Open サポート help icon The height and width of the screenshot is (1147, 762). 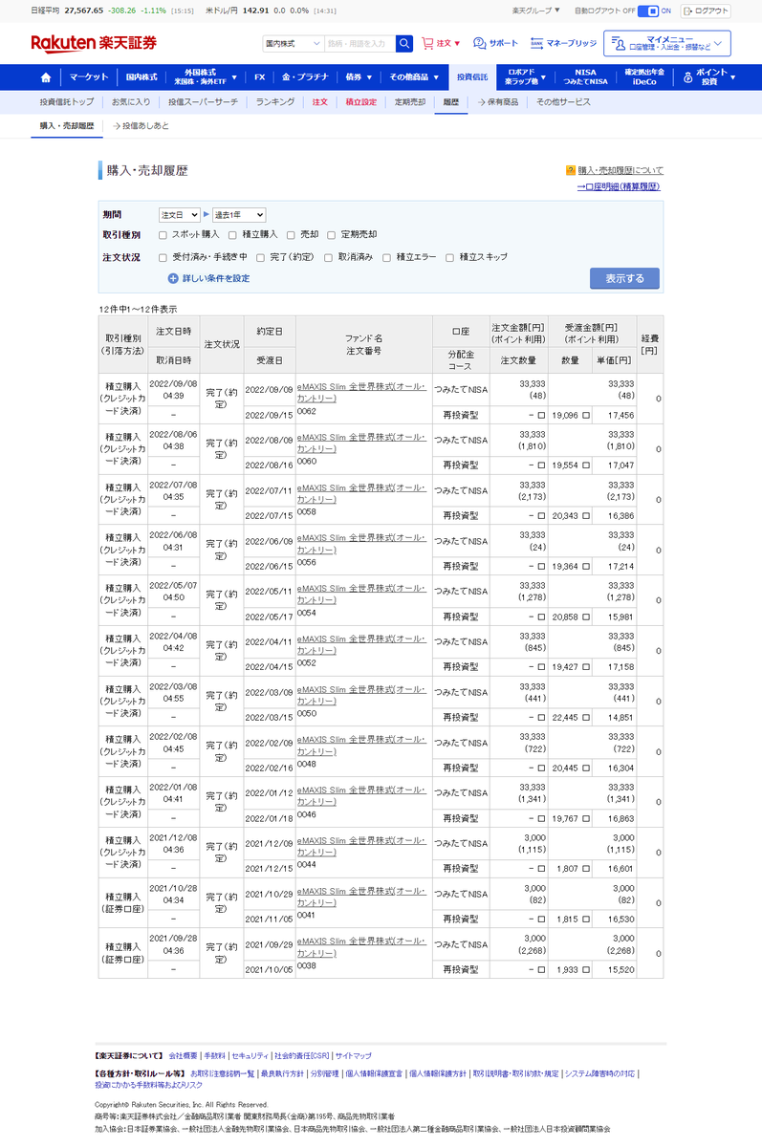(495, 43)
